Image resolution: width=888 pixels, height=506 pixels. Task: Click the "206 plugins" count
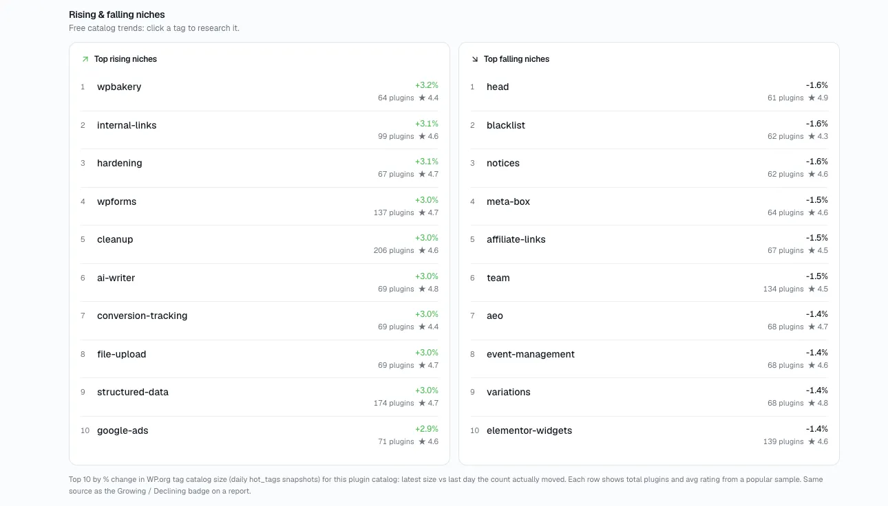tap(394, 250)
